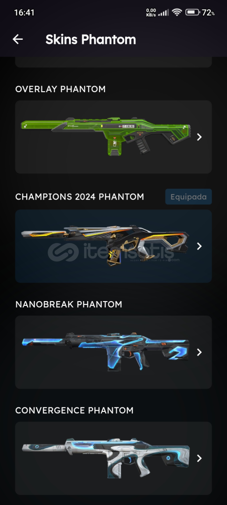
Task: Go back using the arrow icon
Action: tap(18, 39)
